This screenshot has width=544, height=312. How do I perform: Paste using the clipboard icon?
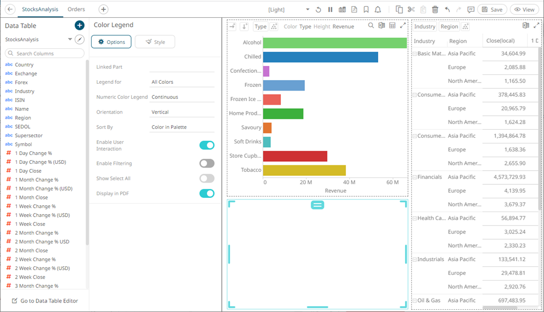click(423, 9)
